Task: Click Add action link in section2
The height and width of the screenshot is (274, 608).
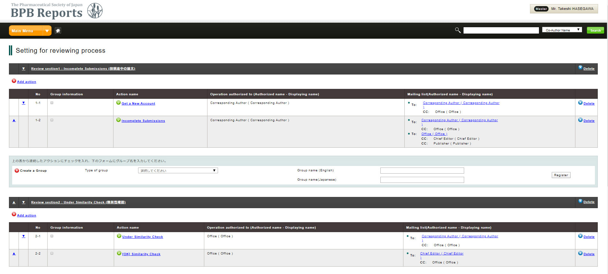Action: coord(27,215)
